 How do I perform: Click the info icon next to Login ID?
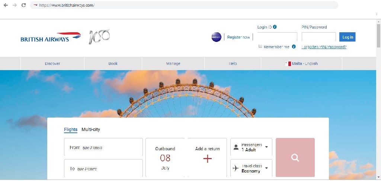(x=275, y=27)
